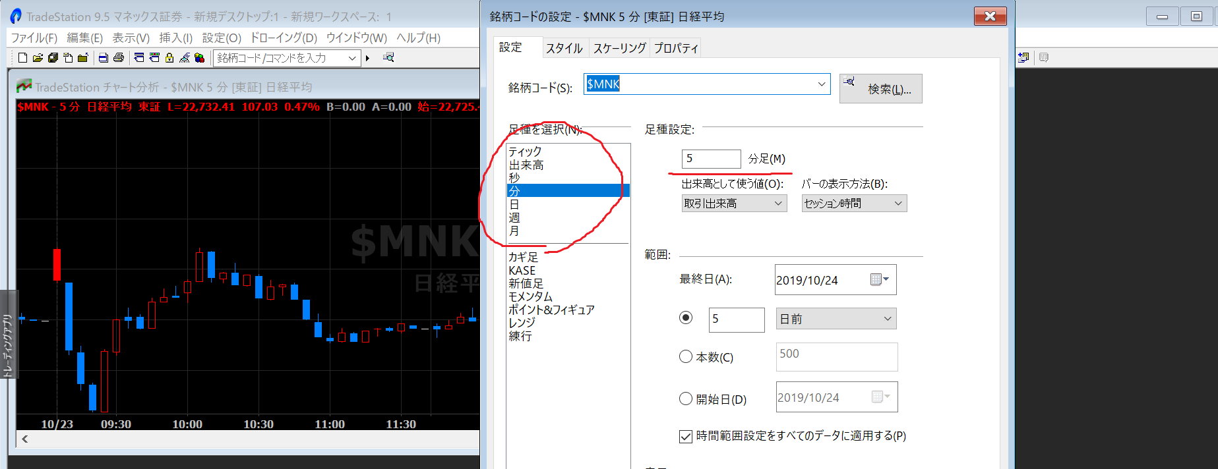Open the 設定(O) menu
The width and height of the screenshot is (1218, 469).
pos(222,38)
